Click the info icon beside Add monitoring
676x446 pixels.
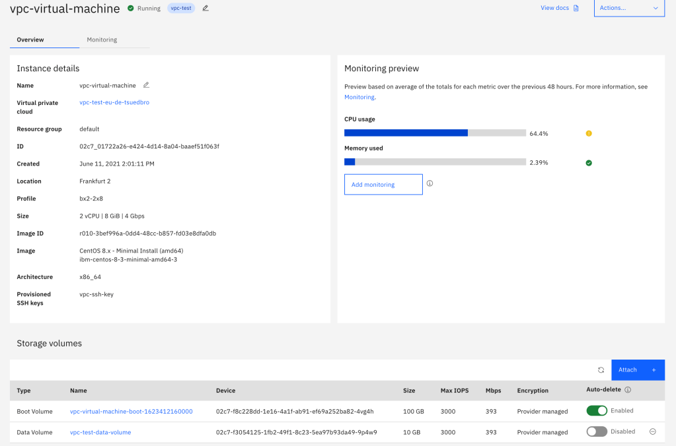(430, 183)
